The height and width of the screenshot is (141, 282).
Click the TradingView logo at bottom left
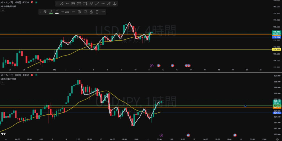click(x=3, y=134)
